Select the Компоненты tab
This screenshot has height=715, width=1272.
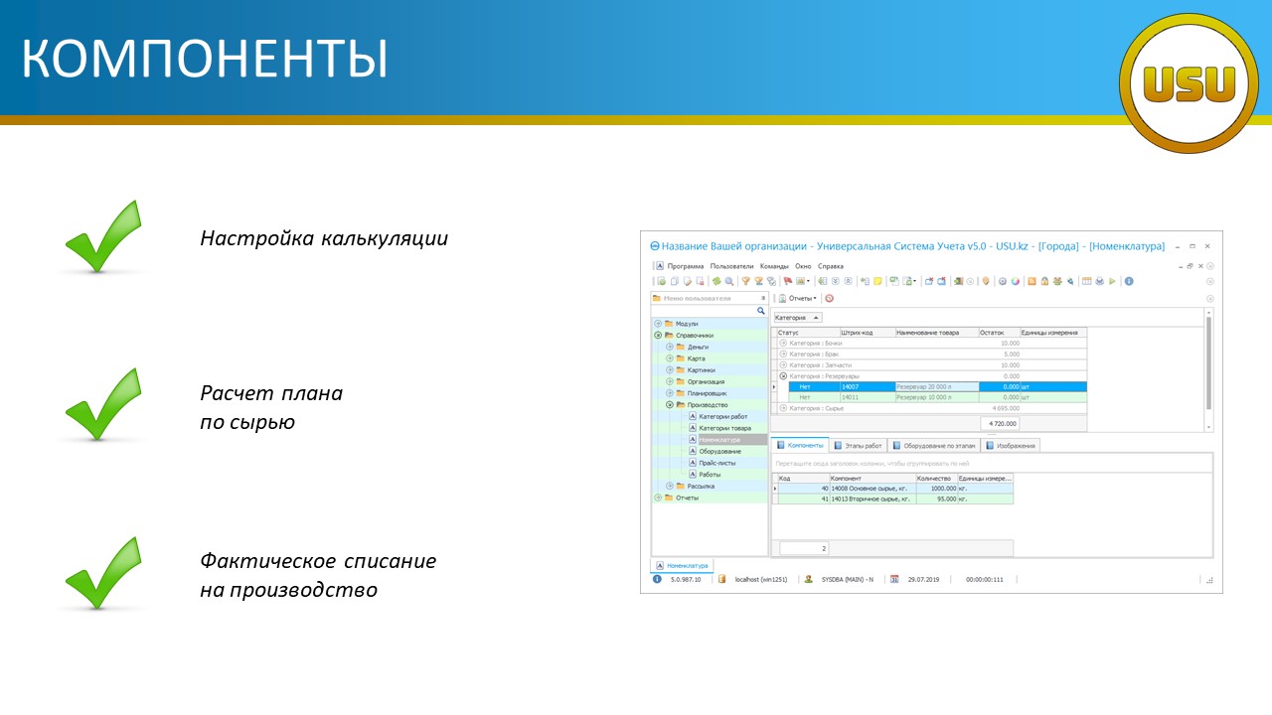801,445
